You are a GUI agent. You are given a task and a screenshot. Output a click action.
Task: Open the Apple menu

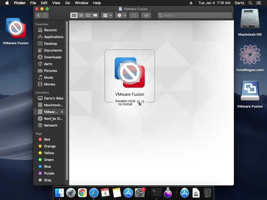tap(7, 3)
